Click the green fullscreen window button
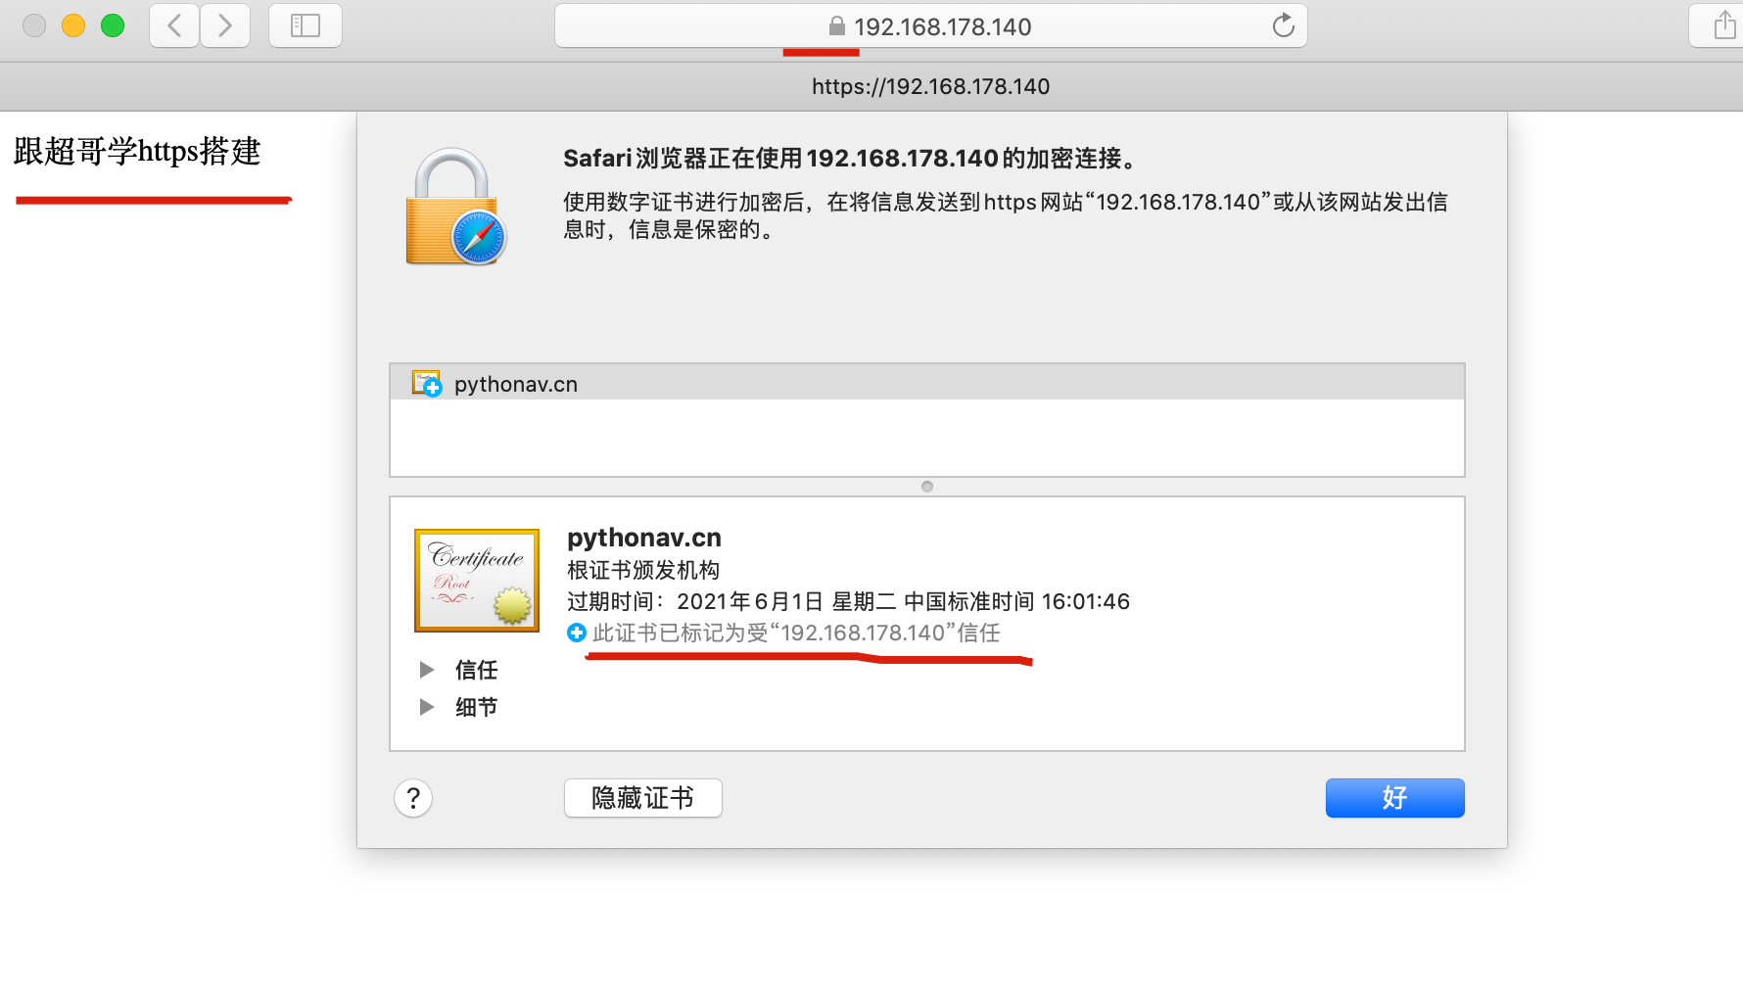The height and width of the screenshot is (987, 1743). click(113, 25)
